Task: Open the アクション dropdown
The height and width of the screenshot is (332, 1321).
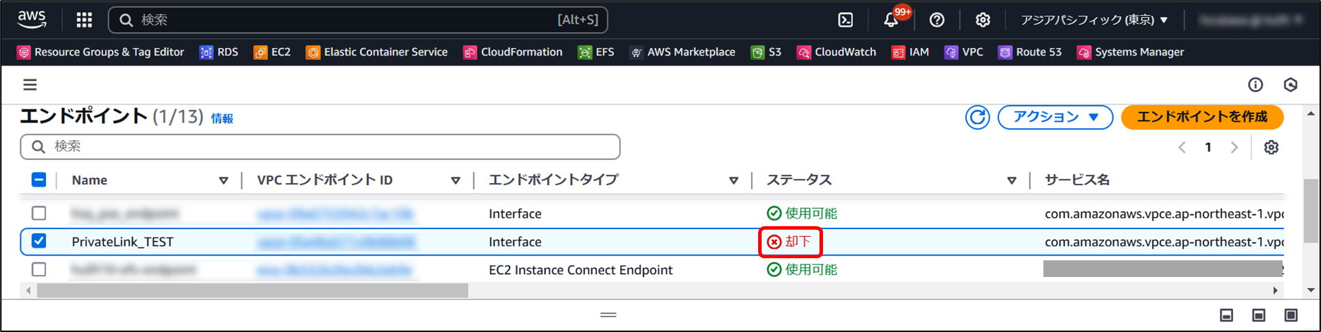Action: (x=1055, y=117)
